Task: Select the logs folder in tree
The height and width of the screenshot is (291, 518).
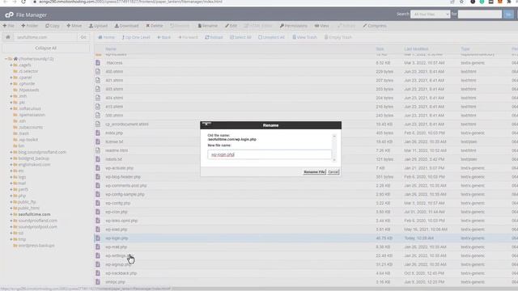Action: 22,177
